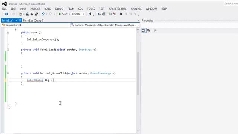
Task: Pin the Form1.cs tab with the pin icon
Action: point(16,20)
